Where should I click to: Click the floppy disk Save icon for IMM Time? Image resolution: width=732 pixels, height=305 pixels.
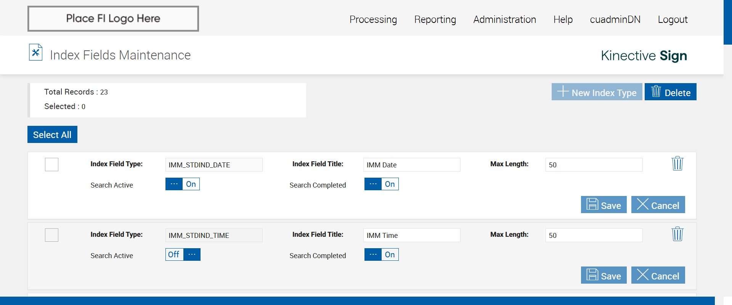coord(592,274)
